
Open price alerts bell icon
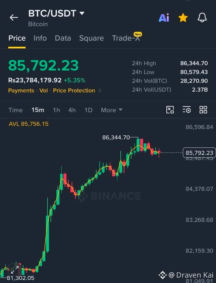coord(202,17)
